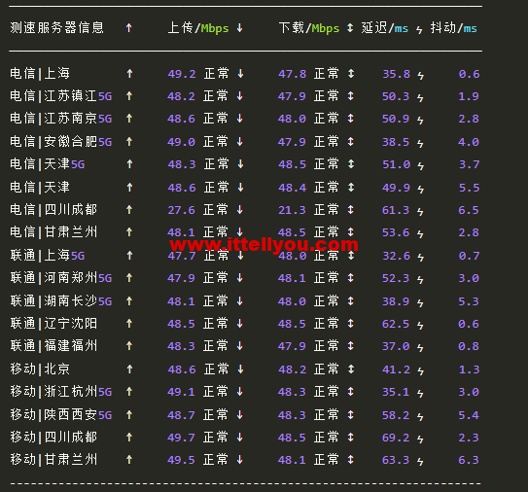Select the 测速服务器信息 header text
528x492 pixels.
pyautogui.click(x=57, y=27)
